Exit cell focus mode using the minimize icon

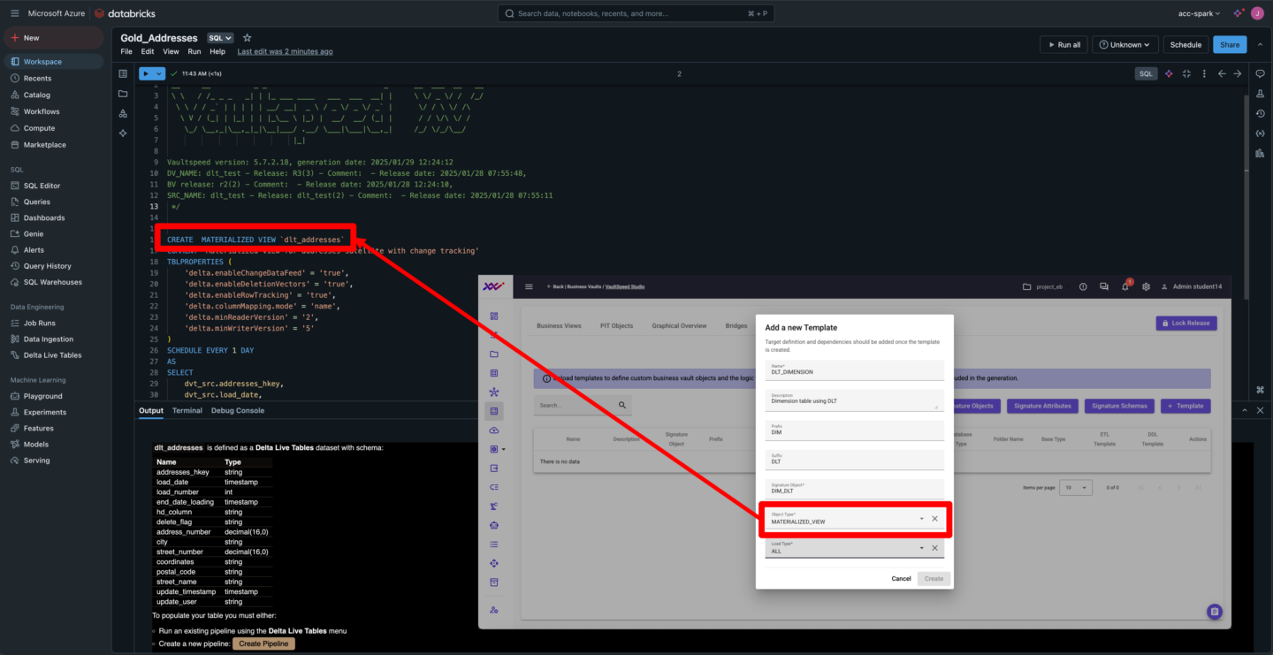click(x=1186, y=74)
